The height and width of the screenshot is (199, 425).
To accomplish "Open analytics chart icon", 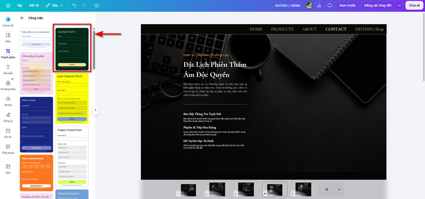I will (319, 5).
